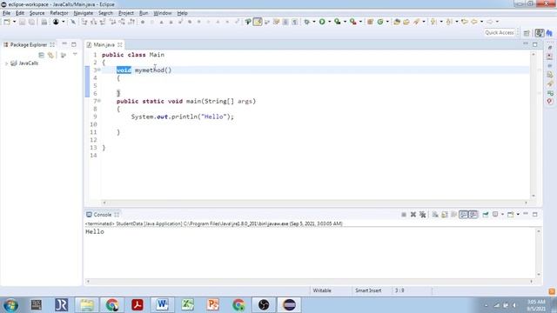Toggle Scroll Lock in Console toolbar

(445, 215)
